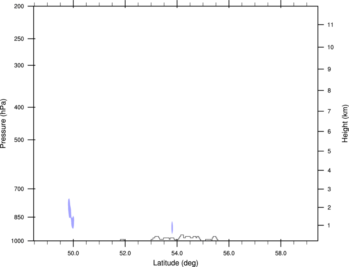Click the 54.0 latitude tick label

coord(177,253)
